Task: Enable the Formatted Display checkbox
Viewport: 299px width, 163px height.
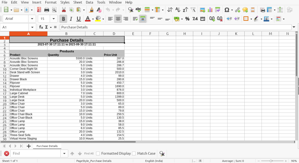Action: coord(98,153)
